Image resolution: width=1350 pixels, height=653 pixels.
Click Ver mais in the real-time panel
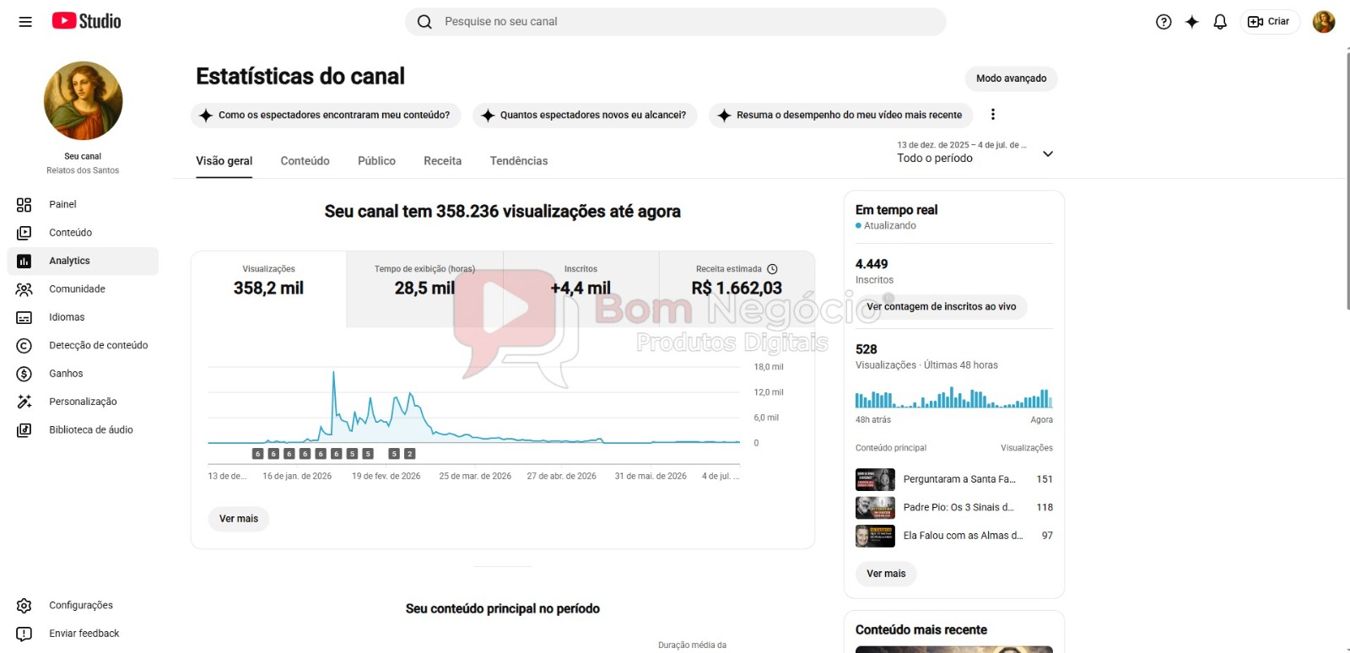point(886,574)
